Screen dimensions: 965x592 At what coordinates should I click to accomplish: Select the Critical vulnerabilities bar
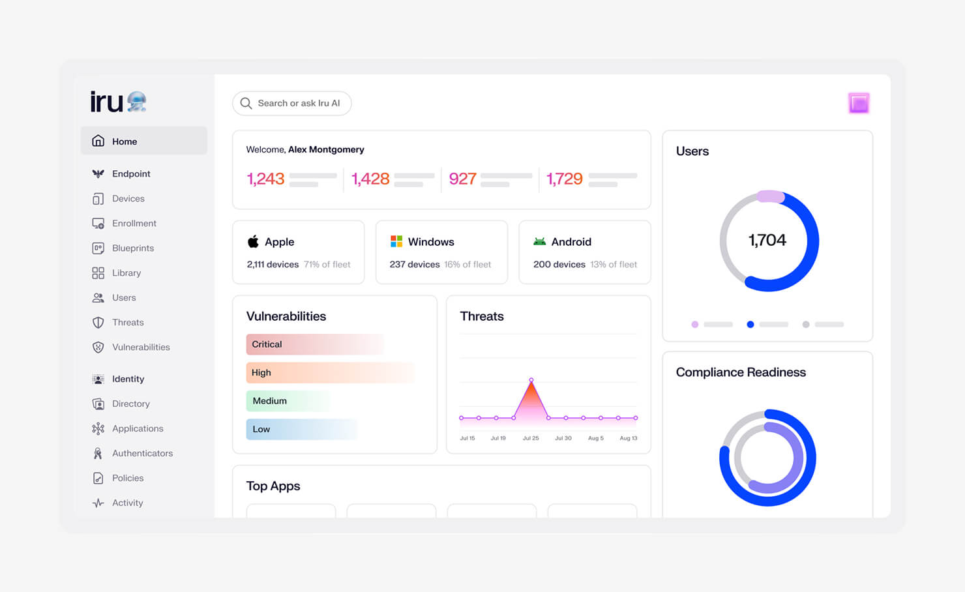[315, 344]
